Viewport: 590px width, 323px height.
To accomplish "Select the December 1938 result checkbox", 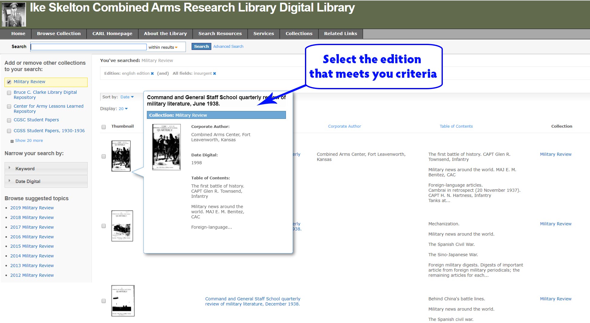I will pyautogui.click(x=104, y=301).
